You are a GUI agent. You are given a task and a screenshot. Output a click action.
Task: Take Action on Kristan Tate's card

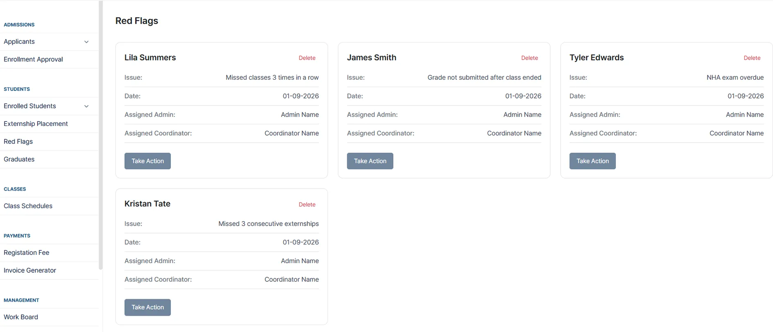click(x=147, y=307)
